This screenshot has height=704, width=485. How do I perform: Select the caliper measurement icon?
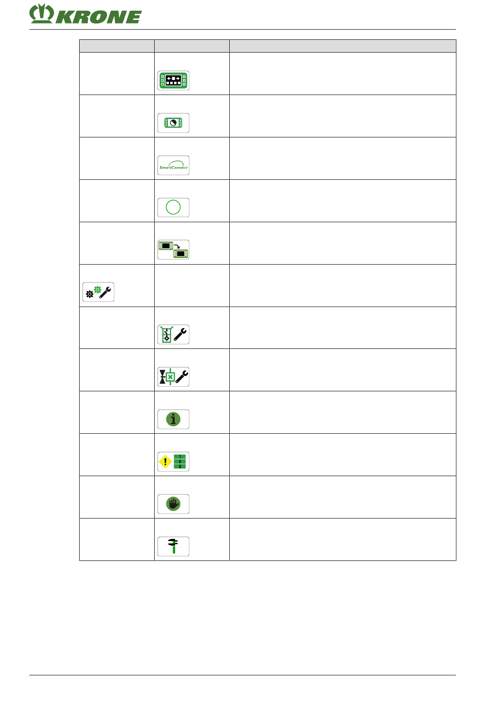174,547
